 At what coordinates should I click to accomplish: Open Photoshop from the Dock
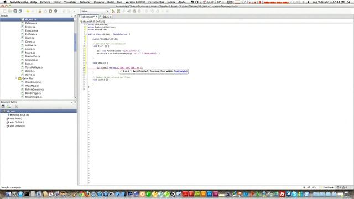click(x=210, y=194)
